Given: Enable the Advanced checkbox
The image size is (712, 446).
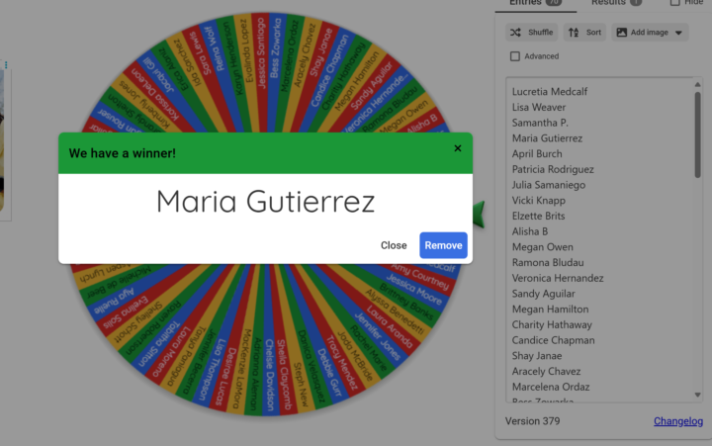Looking at the screenshot, I should pyautogui.click(x=515, y=56).
